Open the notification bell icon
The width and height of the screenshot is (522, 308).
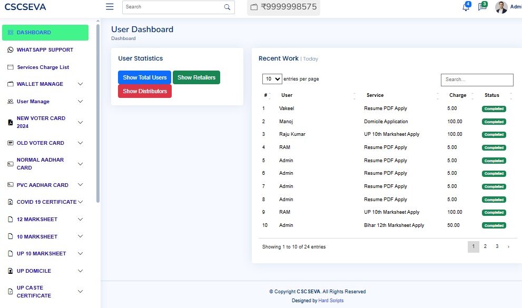click(466, 7)
